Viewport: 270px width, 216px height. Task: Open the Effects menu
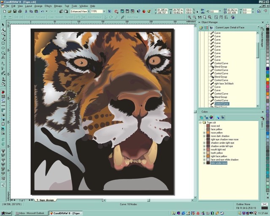pyautogui.click(x=48, y=6)
